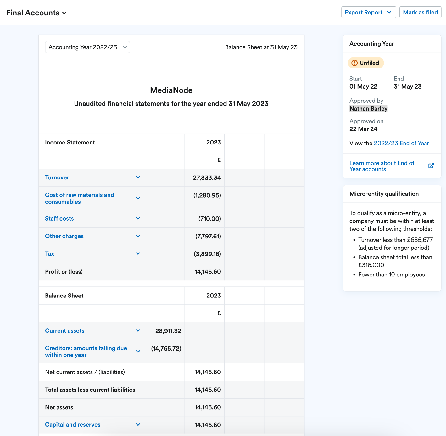The width and height of the screenshot is (446, 436).
Task: Expand the Current assets section
Action: click(x=138, y=330)
